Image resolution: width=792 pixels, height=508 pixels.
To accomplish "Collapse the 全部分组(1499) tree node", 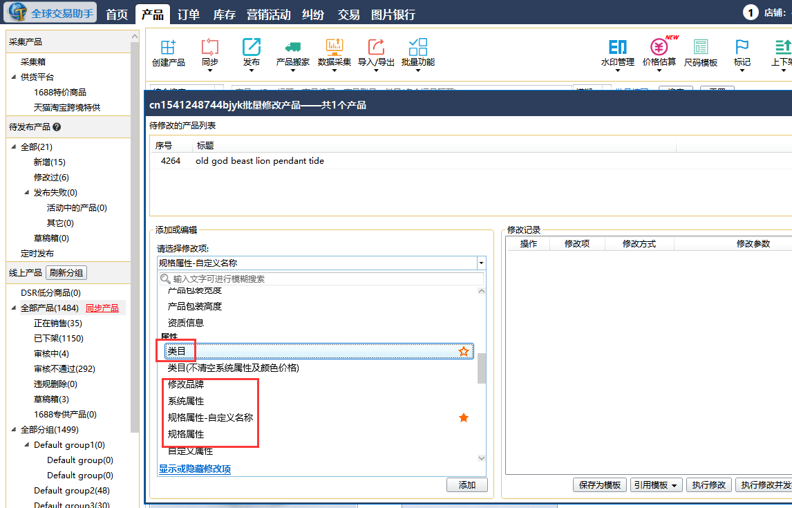I will tap(14, 429).
